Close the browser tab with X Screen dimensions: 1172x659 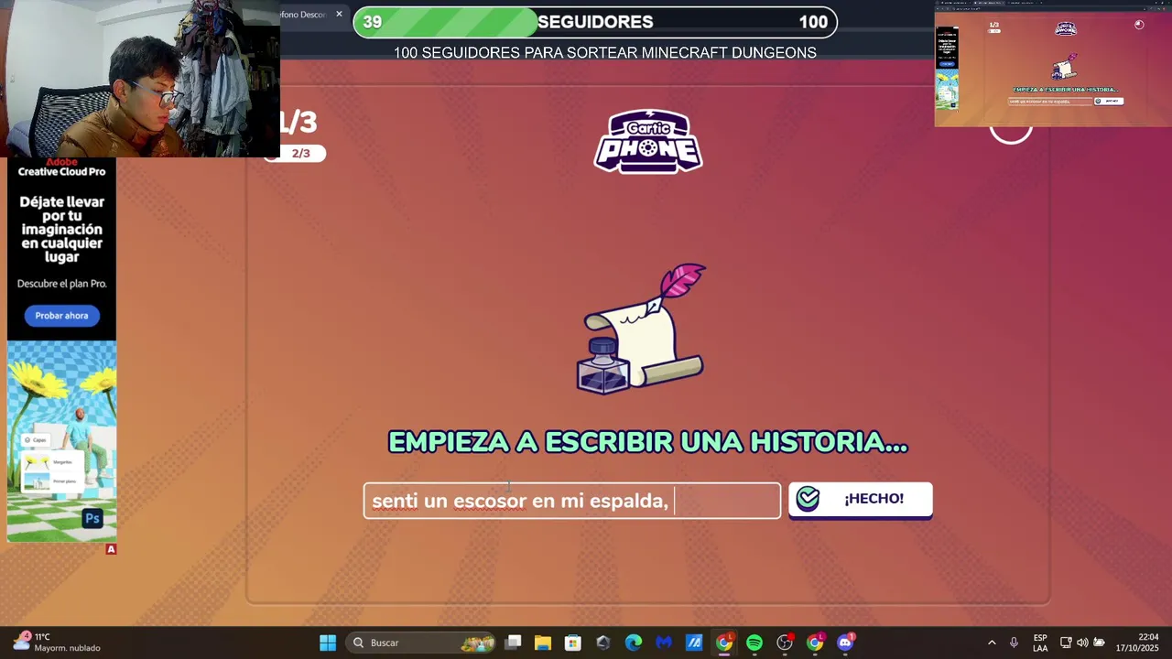click(x=339, y=14)
